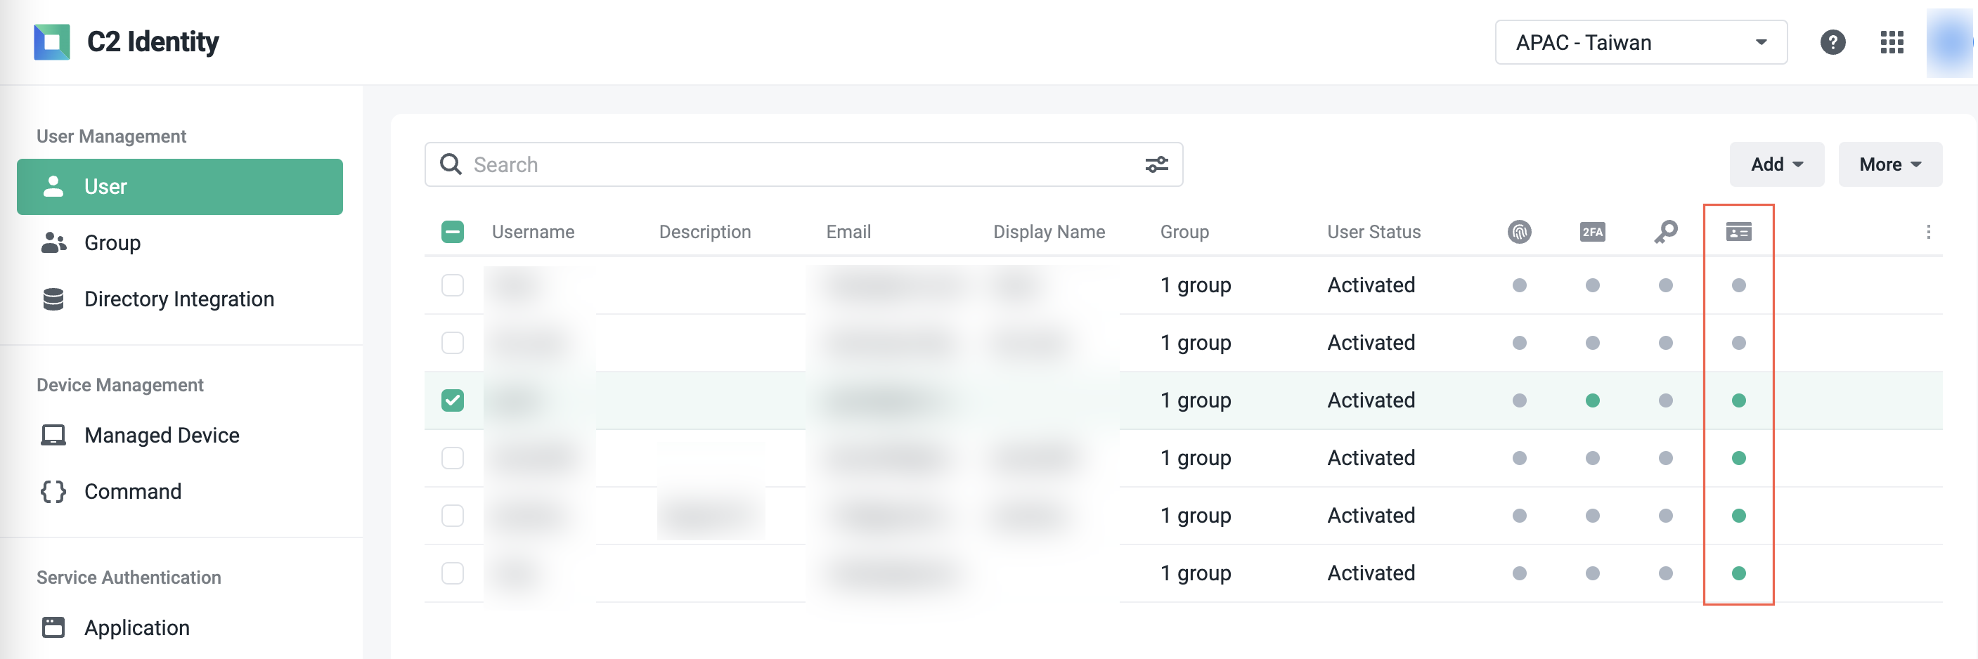The height and width of the screenshot is (659, 1978).
Task: Open search filter options icon
Action: tap(1156, 164)
